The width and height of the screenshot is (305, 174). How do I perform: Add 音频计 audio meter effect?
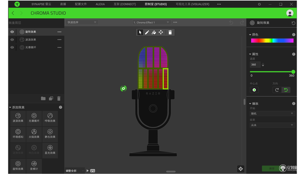(x=34, y=166)
